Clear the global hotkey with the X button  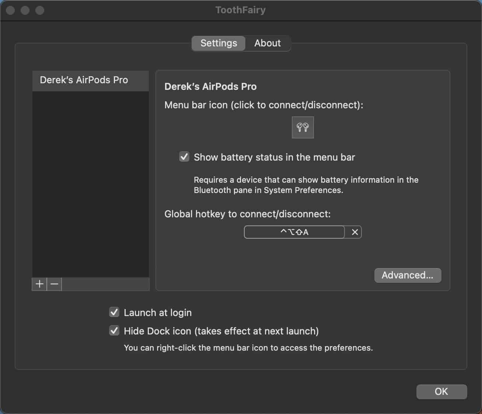click(354, 232)
